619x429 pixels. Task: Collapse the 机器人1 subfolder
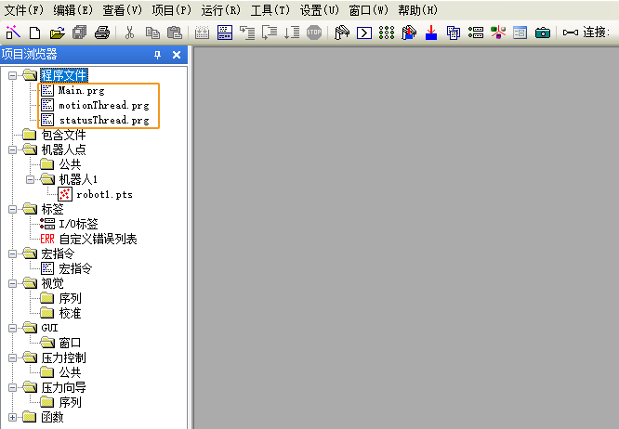click(x=30, y=180)
